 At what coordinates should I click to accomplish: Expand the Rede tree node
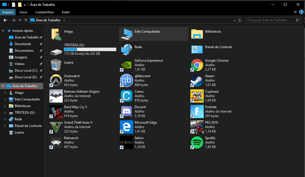(x=5, y=119)
